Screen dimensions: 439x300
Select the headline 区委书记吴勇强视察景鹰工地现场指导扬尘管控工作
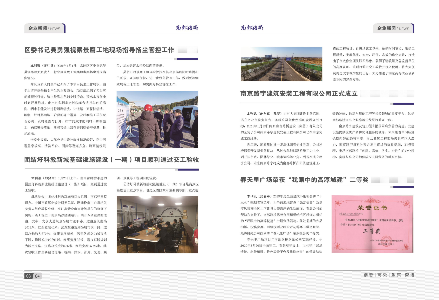tap(99, 50)
